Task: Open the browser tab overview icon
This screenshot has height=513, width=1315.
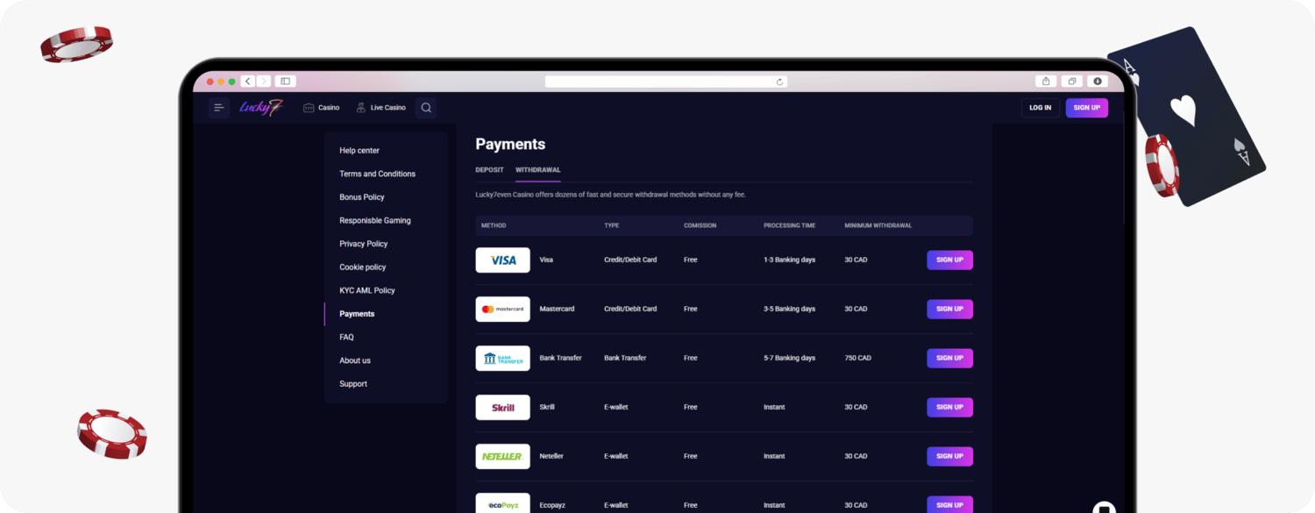Action: (1071, 82)
